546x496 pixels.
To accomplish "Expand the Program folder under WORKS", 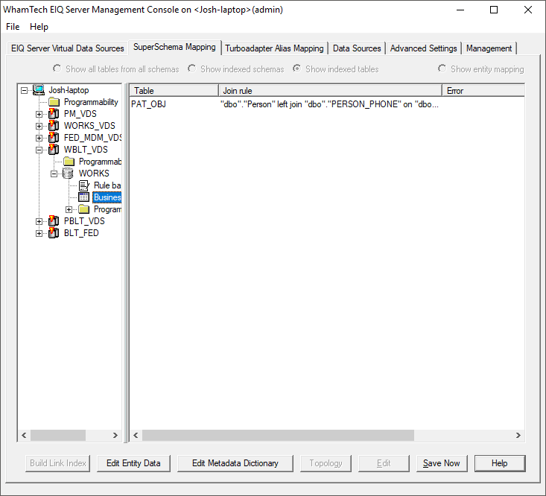I will [x=69, y=209].
